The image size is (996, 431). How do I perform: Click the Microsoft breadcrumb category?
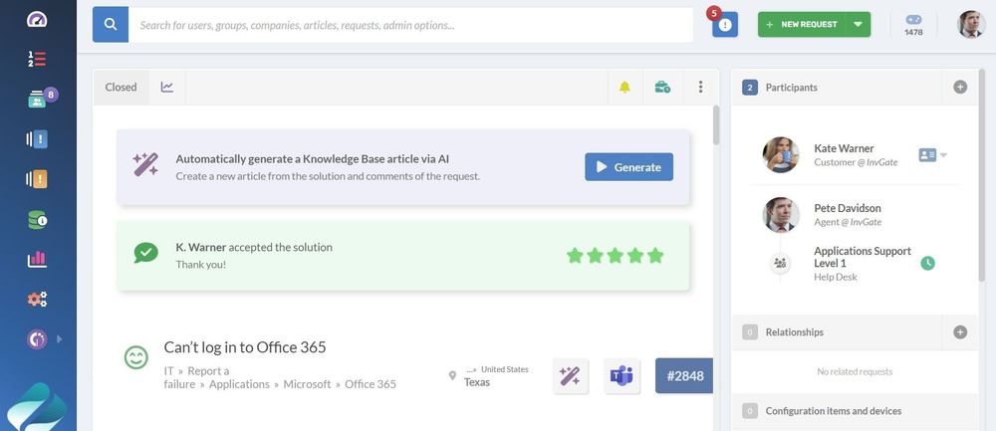[307, 384]
